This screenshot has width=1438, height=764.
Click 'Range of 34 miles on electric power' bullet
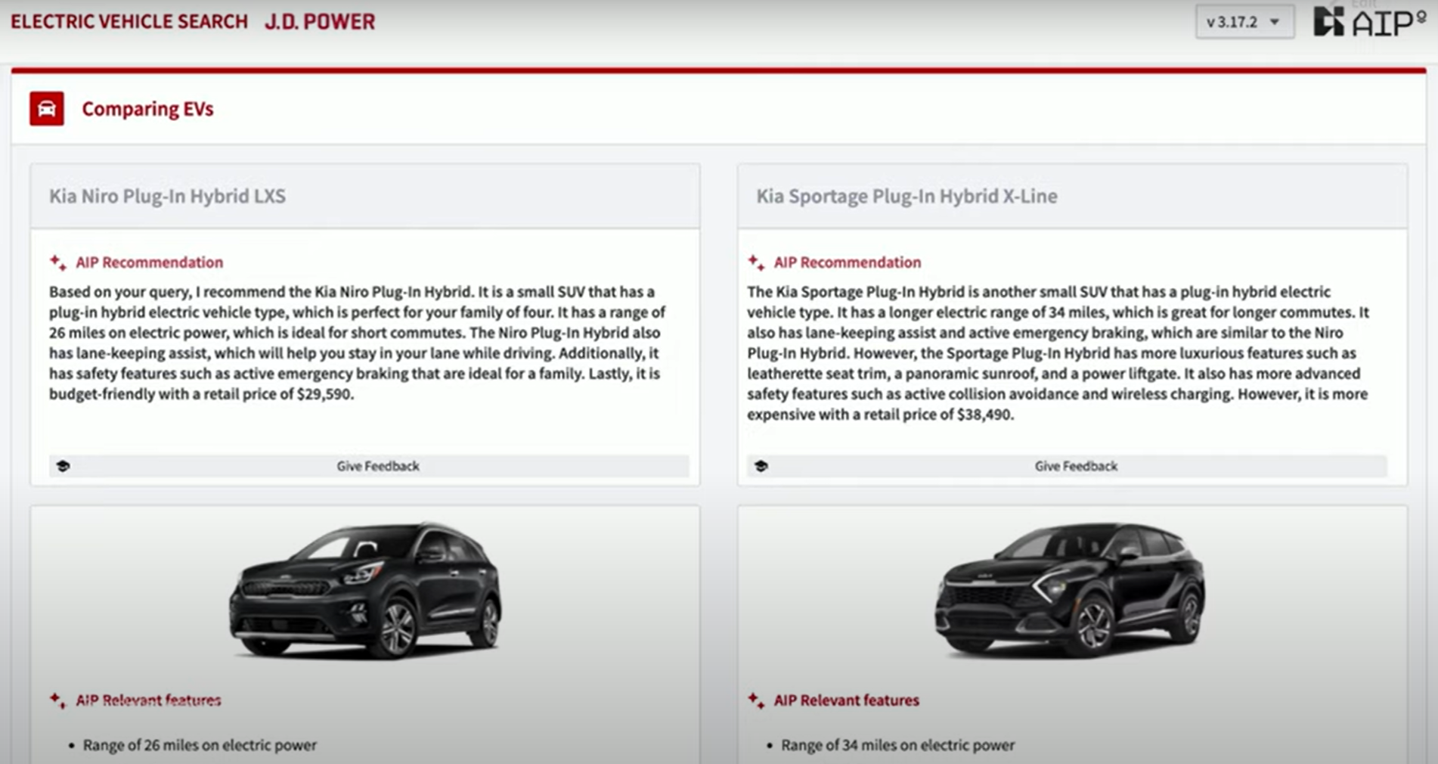pyautogui.click(x=897, y=745)
